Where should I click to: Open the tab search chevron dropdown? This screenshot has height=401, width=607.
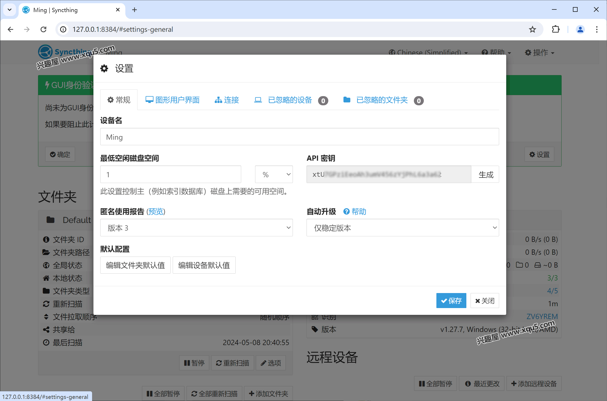tap(9, 10)
